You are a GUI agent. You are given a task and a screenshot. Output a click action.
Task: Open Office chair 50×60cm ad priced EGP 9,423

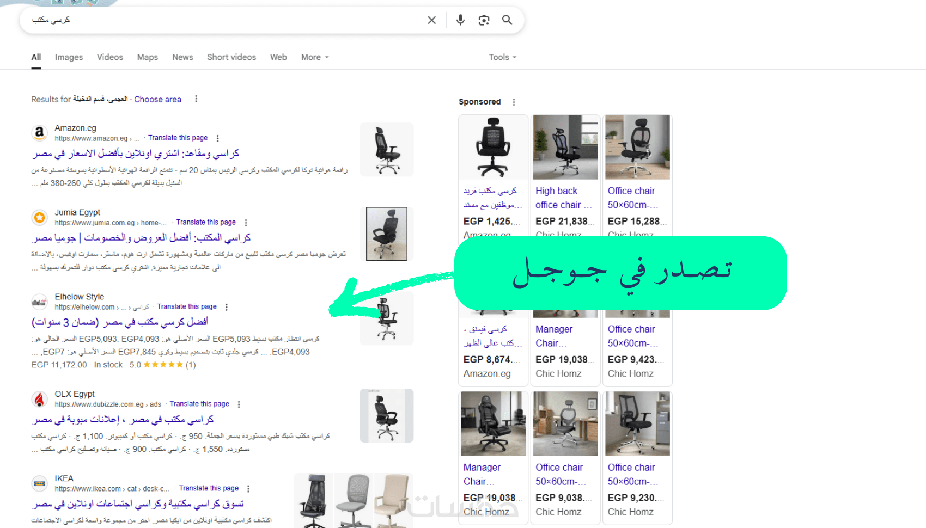coord(633,336)
